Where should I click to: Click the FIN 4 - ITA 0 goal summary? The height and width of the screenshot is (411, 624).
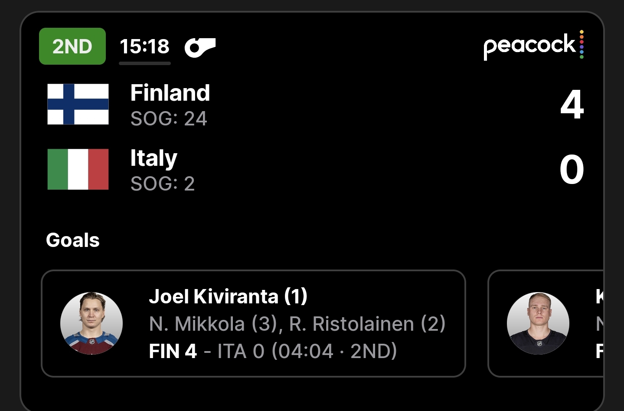[273, 351]
